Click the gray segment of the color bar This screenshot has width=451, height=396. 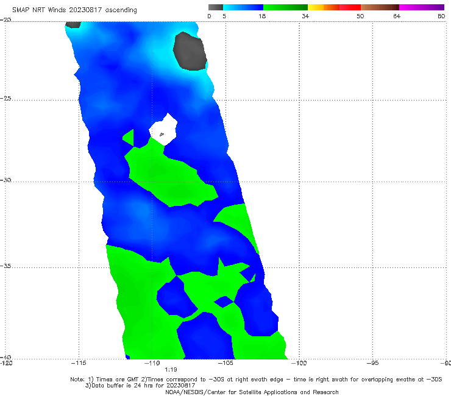[x=215, y=7]
